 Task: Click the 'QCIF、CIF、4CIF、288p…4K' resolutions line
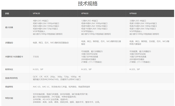click(x=57, y=77)
